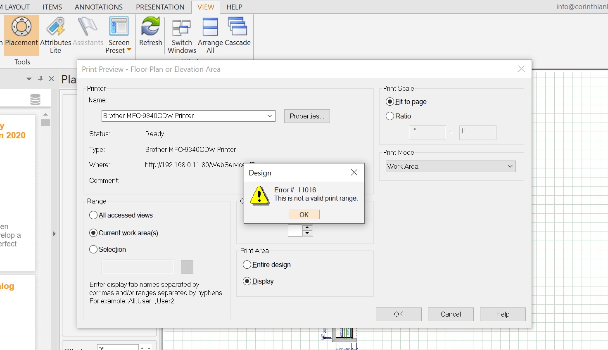Open the printer name dropdown
Viewport: 608px width, 350px height.
coord(270,116)
